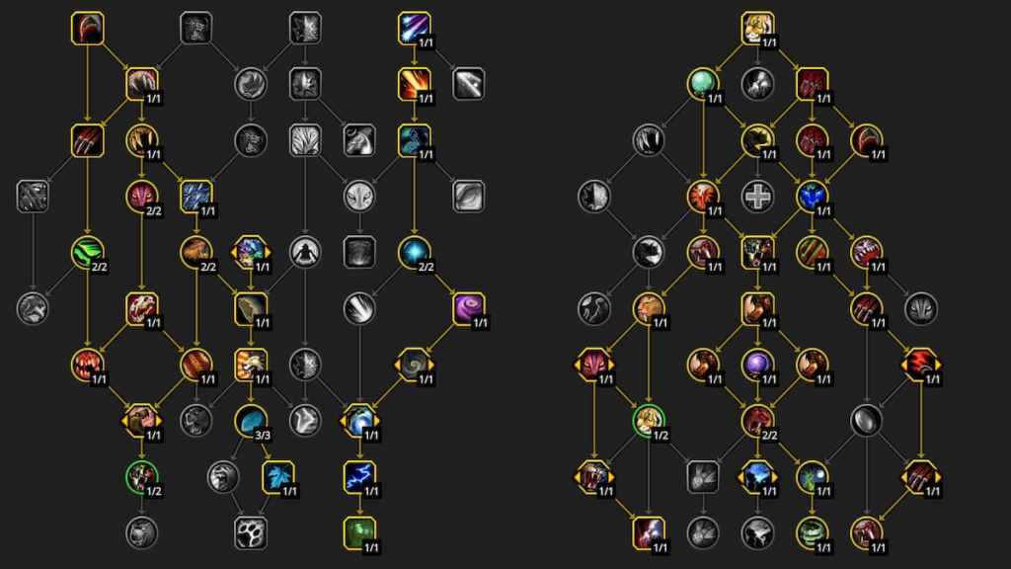Click the blue maple leaf talent
The height and width of the screenshot is (569, 1011).
tap(278, 477)
